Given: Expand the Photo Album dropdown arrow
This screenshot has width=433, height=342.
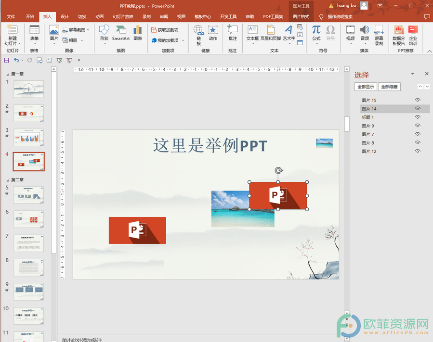Looking at the screenshot, I should (82, 40).
